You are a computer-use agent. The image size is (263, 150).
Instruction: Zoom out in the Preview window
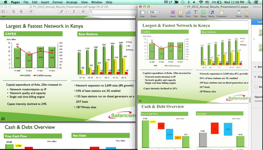14,11
